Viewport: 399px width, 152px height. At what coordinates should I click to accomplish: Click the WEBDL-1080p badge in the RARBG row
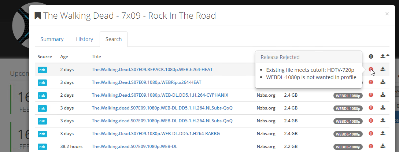pyautogui.click(x=348, y=134)
